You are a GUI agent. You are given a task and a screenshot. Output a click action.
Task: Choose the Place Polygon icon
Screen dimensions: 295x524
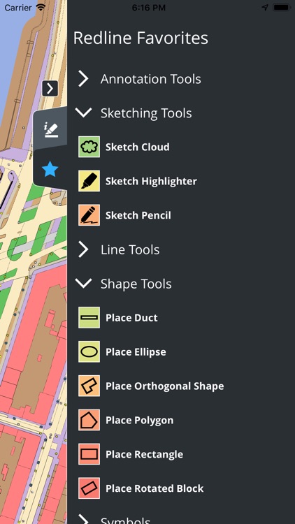pos(89,420)
